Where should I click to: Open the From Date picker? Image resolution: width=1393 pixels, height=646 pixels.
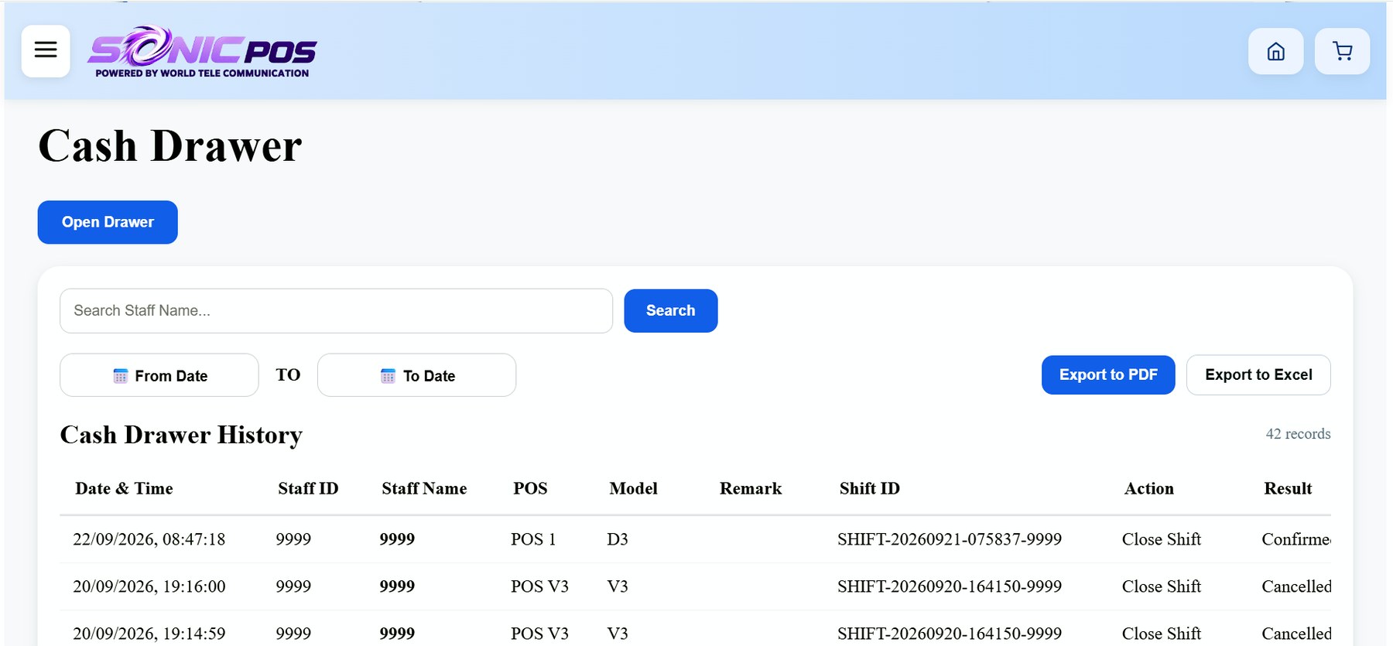[x=159, y=375]
